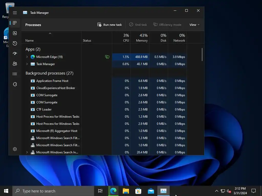
Task: Launch Microsoft Edge from the taskbar
Action: click(113, 191)
